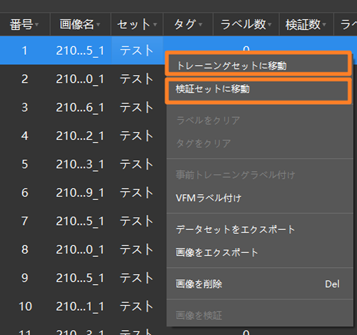Image resolution: width=357 pixels, height=335 pixels.
Task: Select image name 210...5_1 in row 9
Action: (x=80, y=278)
